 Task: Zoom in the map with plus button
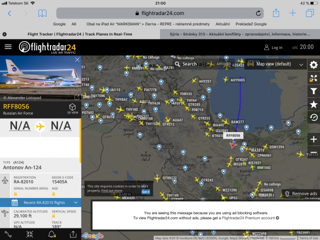313,139
